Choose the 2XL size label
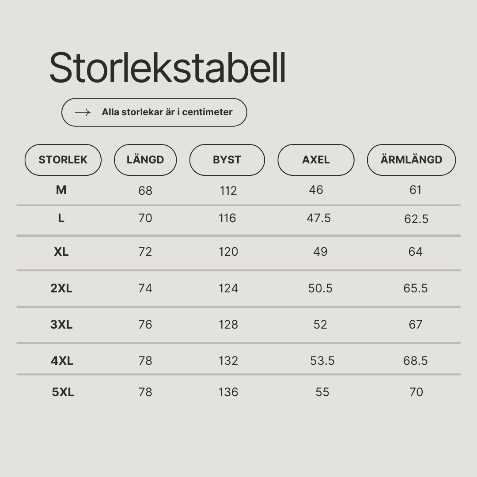 (61, 288)
